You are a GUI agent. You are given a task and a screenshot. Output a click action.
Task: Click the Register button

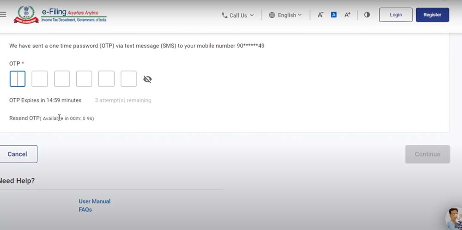point(432,15)
